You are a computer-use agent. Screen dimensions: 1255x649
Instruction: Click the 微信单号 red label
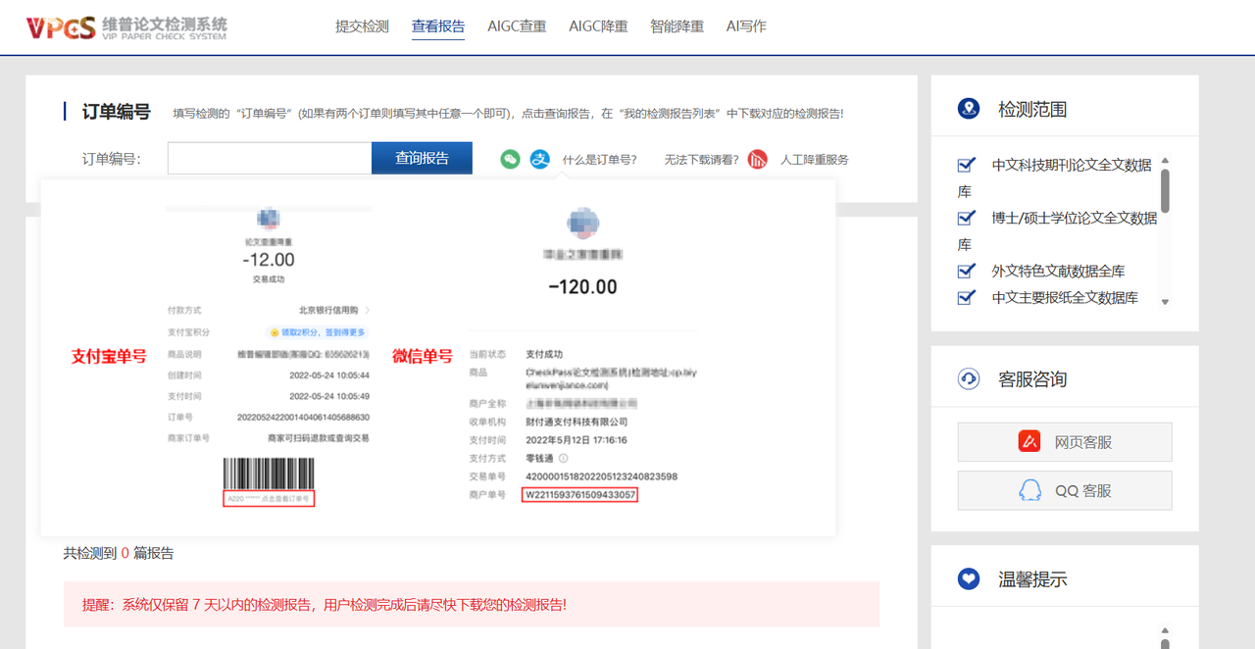click(x=423, y=357)
